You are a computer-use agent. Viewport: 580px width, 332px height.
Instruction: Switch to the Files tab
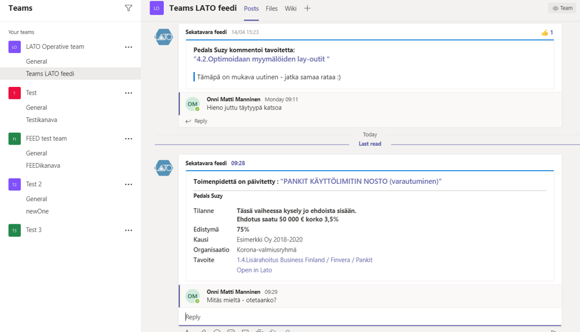click(272, 8)
